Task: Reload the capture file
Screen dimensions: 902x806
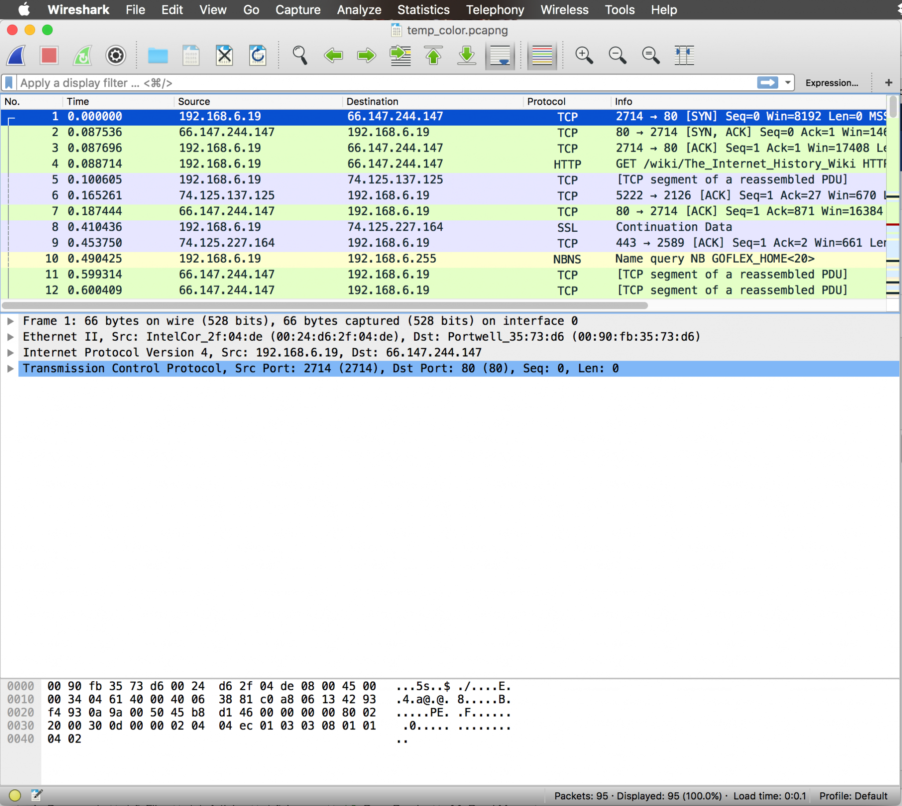Action: coord(258,56)
